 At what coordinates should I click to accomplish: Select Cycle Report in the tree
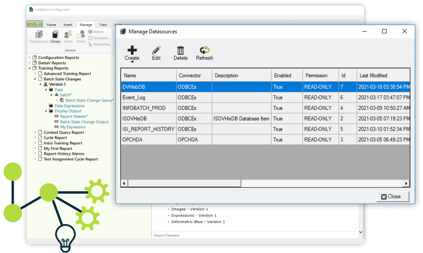point(55,138)
